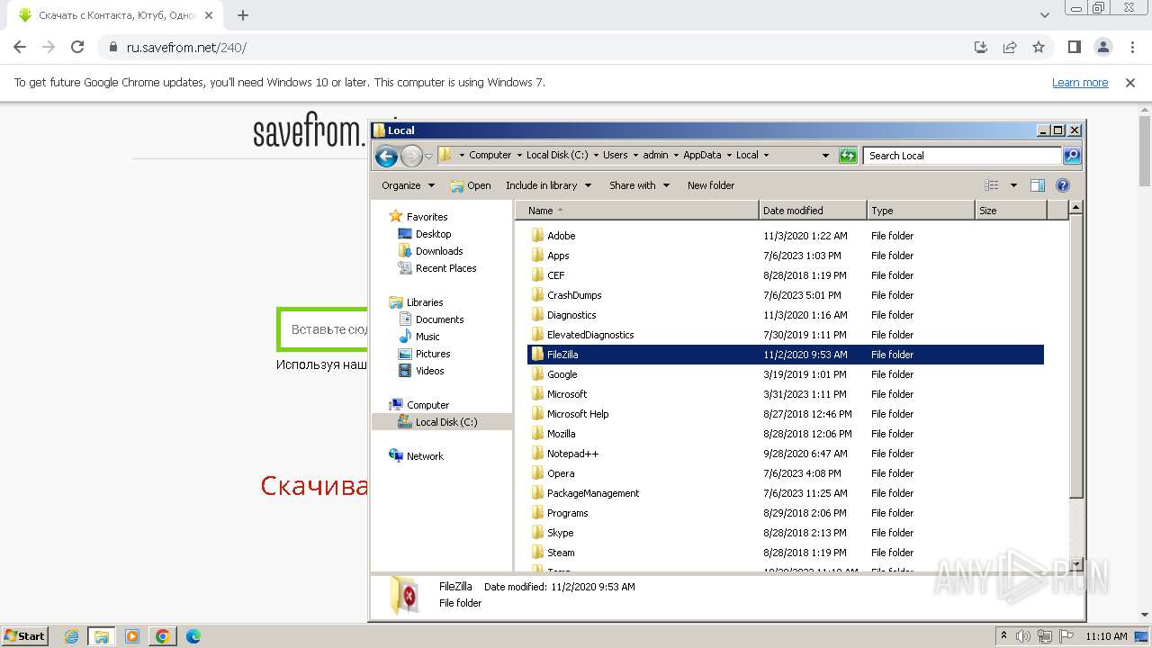Viewport: 1152px width, 648px height.
Task: Click the Windows Start button
Action: (24, 636)
